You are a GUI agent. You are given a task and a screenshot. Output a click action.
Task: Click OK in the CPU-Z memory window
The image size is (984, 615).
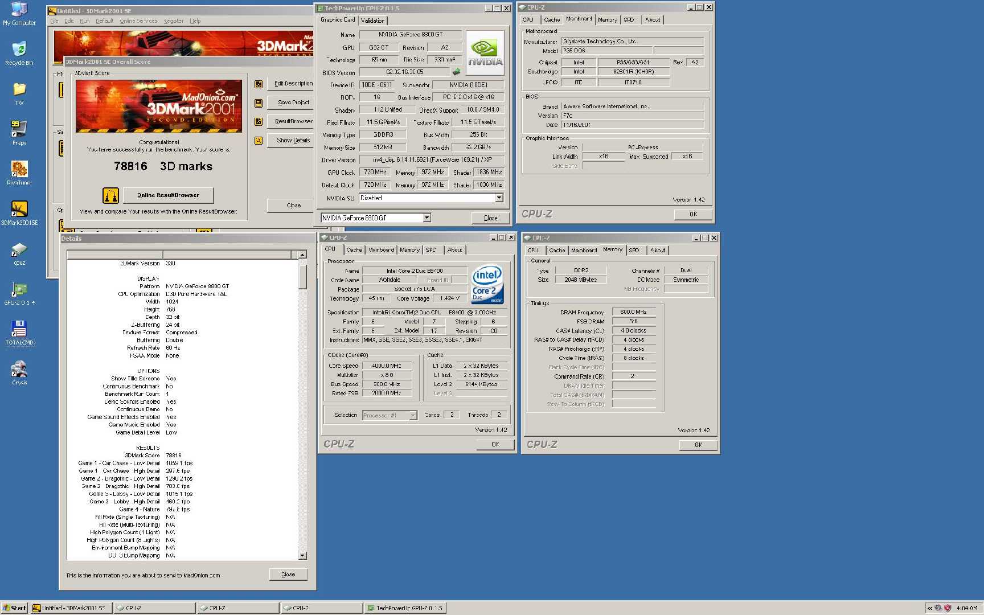pos(698,445)
